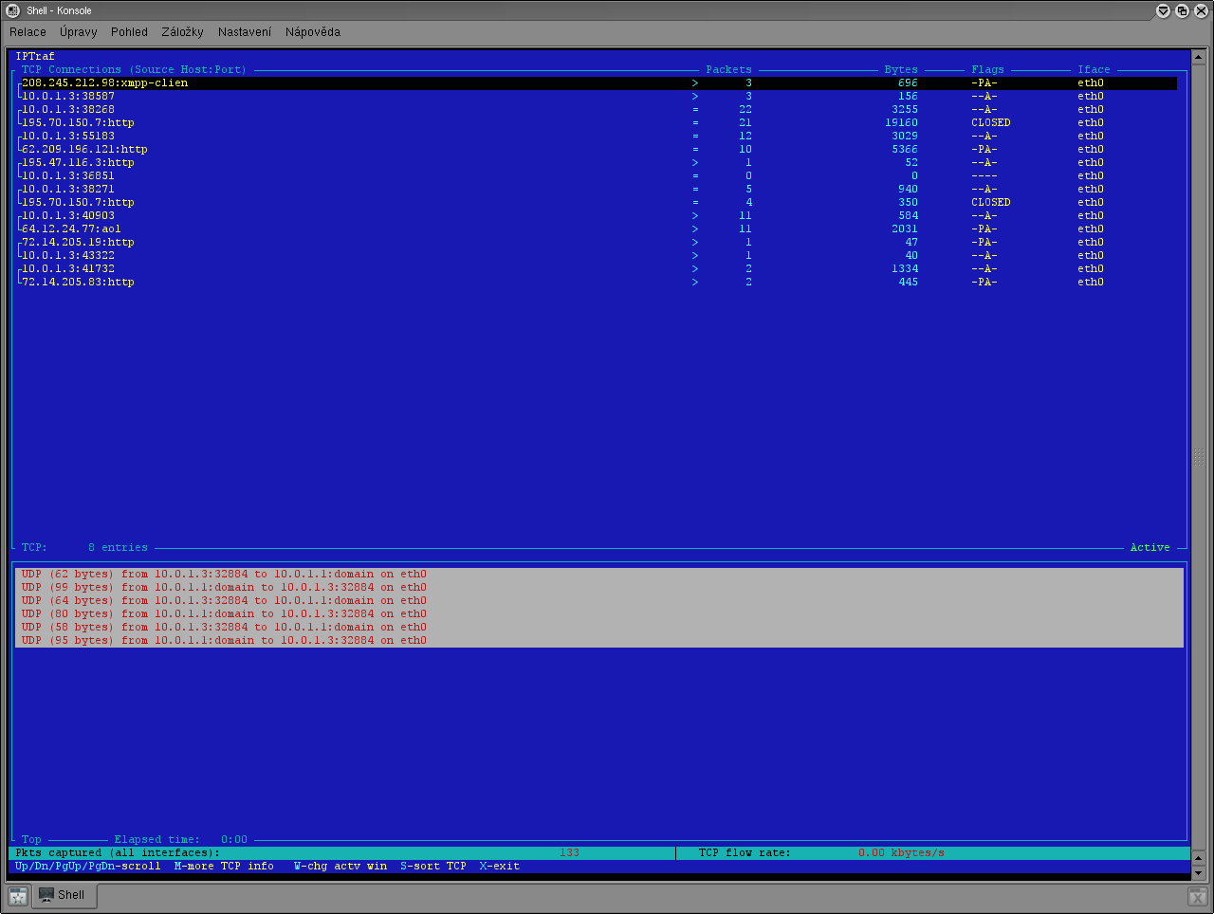Open the Úpravy menu
This screenshot has height=914, width=1214.
pos(78,32)
